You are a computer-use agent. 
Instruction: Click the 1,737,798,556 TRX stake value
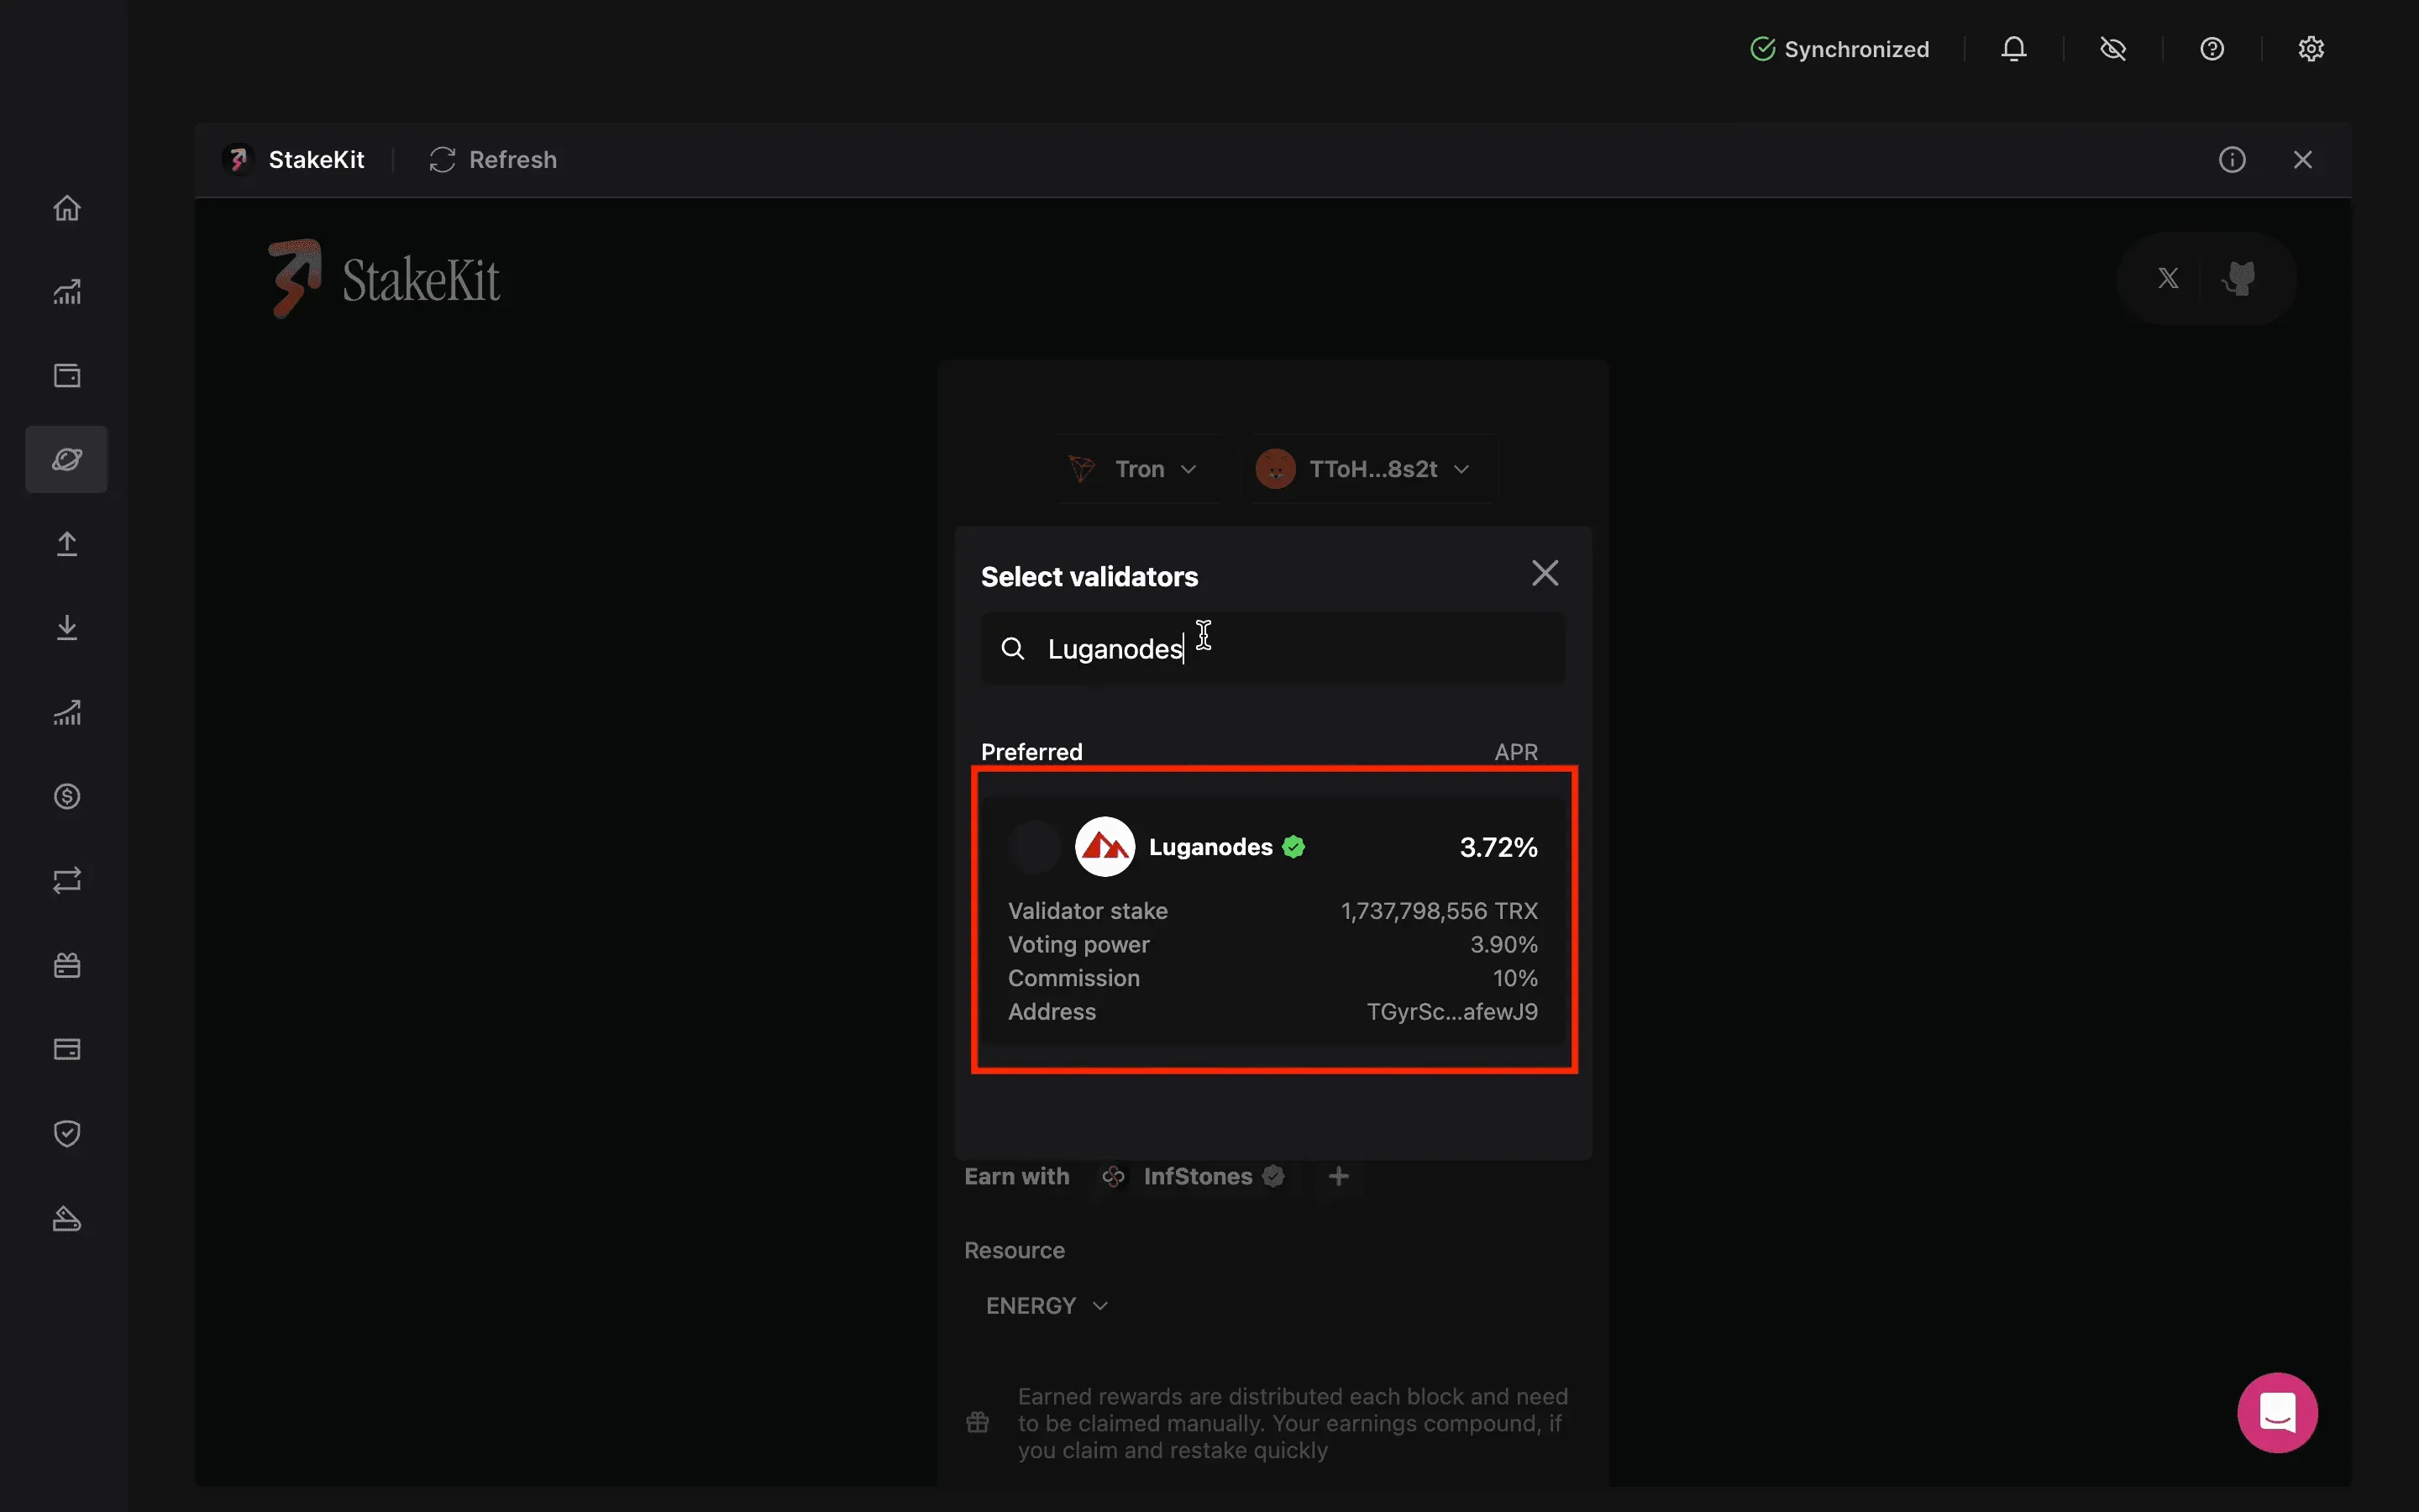tap(1440, 911)
